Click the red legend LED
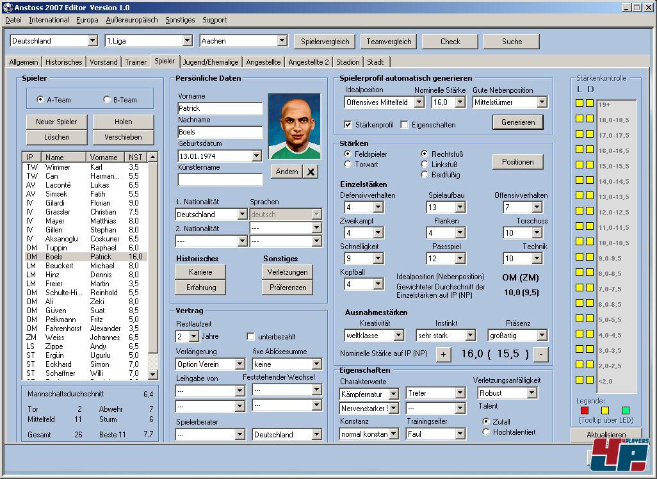657x479 pixels. point(584,410)
